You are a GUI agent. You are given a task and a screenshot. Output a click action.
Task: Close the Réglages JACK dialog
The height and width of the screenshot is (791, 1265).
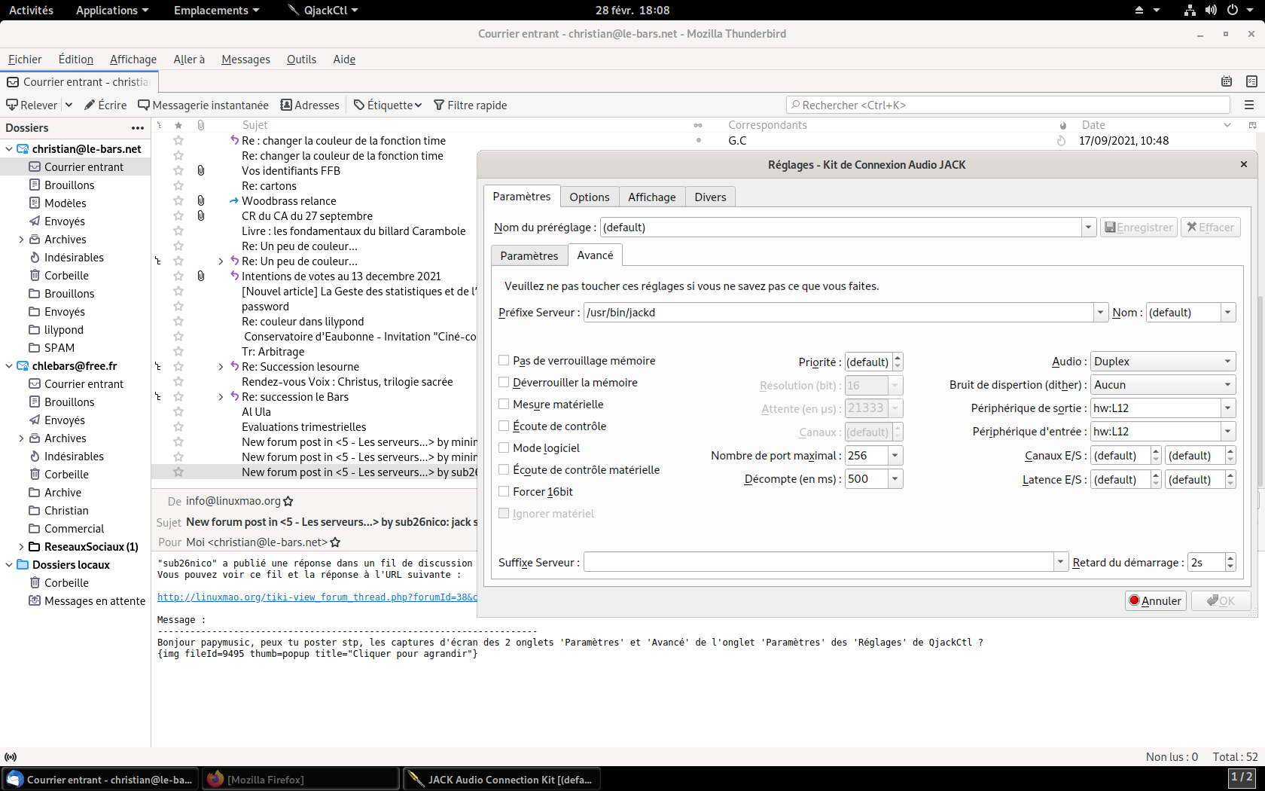1244,164
